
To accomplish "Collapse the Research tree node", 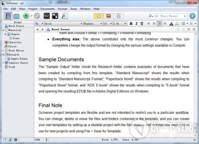I will (3, 55).
